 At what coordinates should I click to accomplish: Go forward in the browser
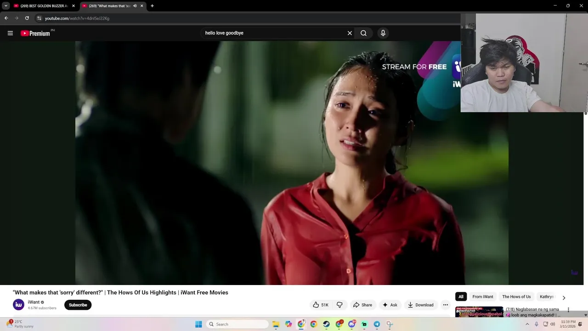(x=17, y=18)
